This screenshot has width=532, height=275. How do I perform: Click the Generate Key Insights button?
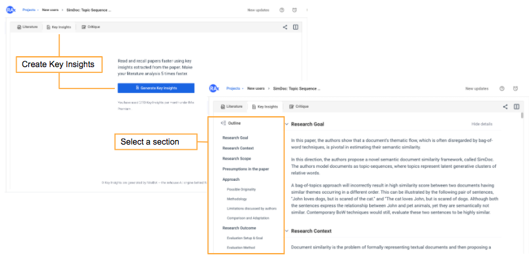(156, 88)
